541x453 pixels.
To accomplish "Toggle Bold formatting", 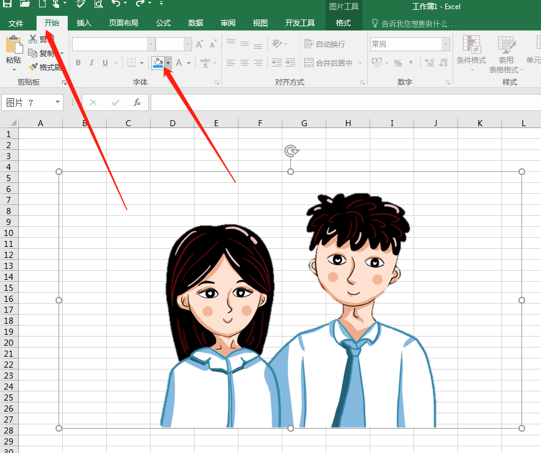I will point(78,63).
